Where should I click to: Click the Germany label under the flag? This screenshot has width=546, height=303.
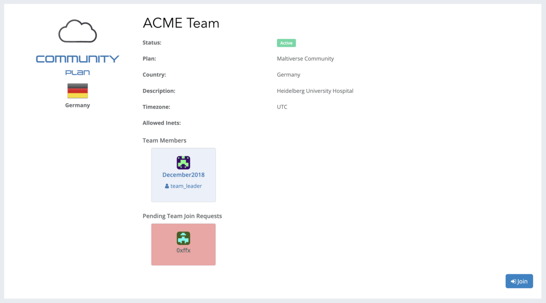78,105
